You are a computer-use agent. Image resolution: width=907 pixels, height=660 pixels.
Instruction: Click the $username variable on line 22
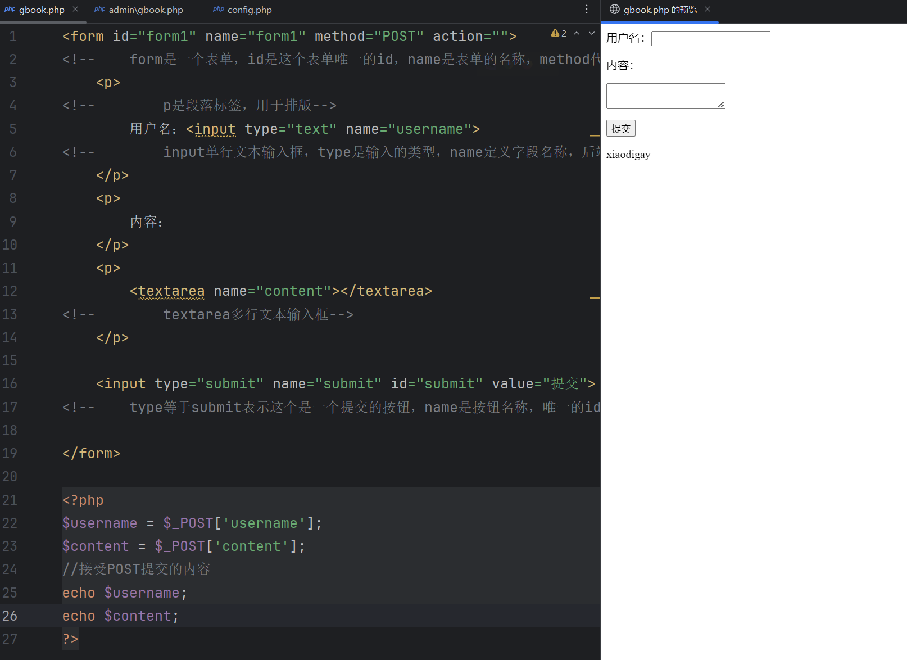tap(99, 523)
